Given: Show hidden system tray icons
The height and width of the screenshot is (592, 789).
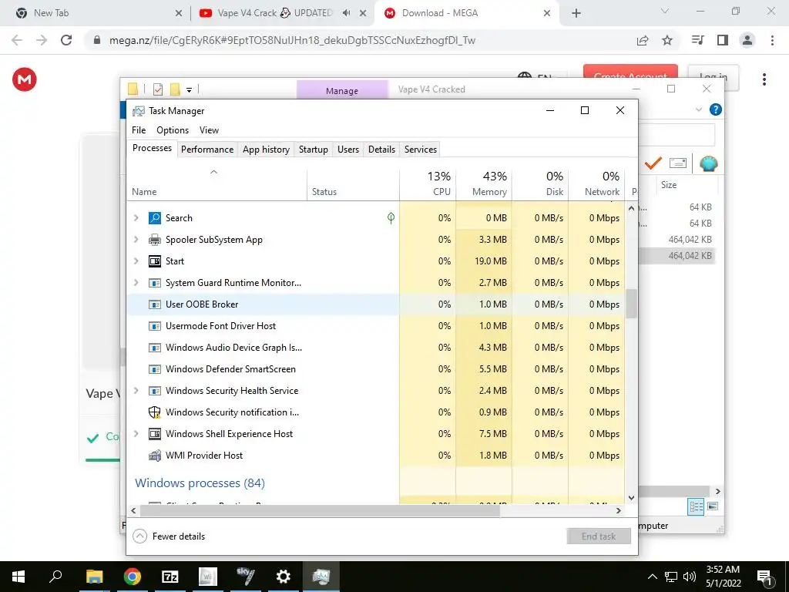Looking at the screenshot, I should pos(652,577).
